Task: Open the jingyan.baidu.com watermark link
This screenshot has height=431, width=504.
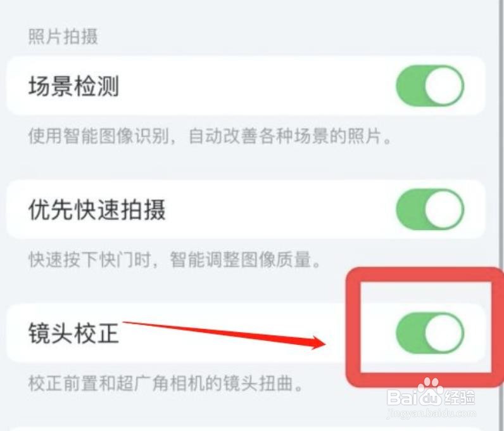Action: (x=431, y=413)
